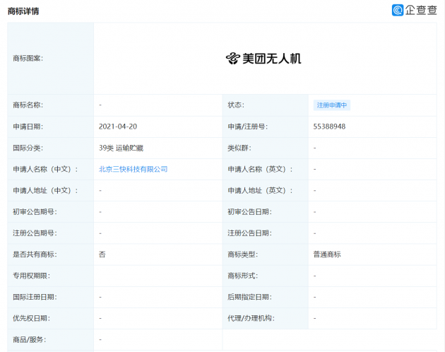This screenshot has height=352, width=445.
Task: Click the 国际注册日期 label
Action: coord(35,297)
